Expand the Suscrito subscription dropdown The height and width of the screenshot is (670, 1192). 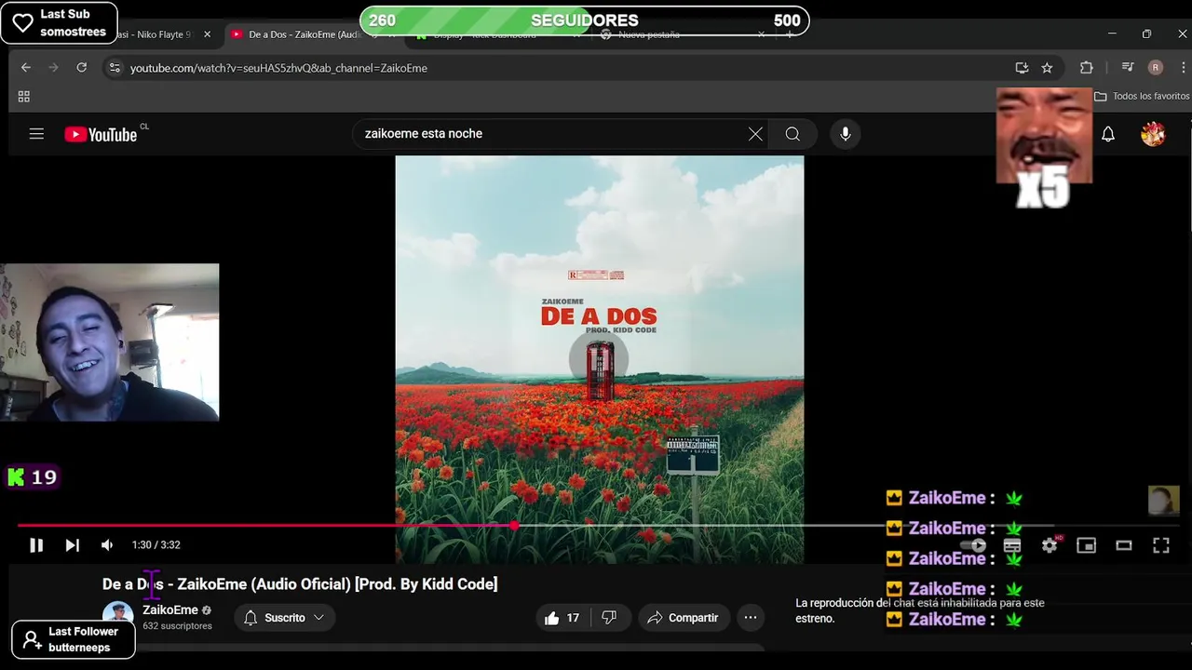pos(285,618)
